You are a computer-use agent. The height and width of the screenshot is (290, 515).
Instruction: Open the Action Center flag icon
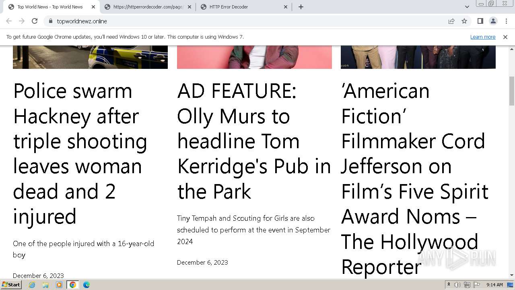477,285
